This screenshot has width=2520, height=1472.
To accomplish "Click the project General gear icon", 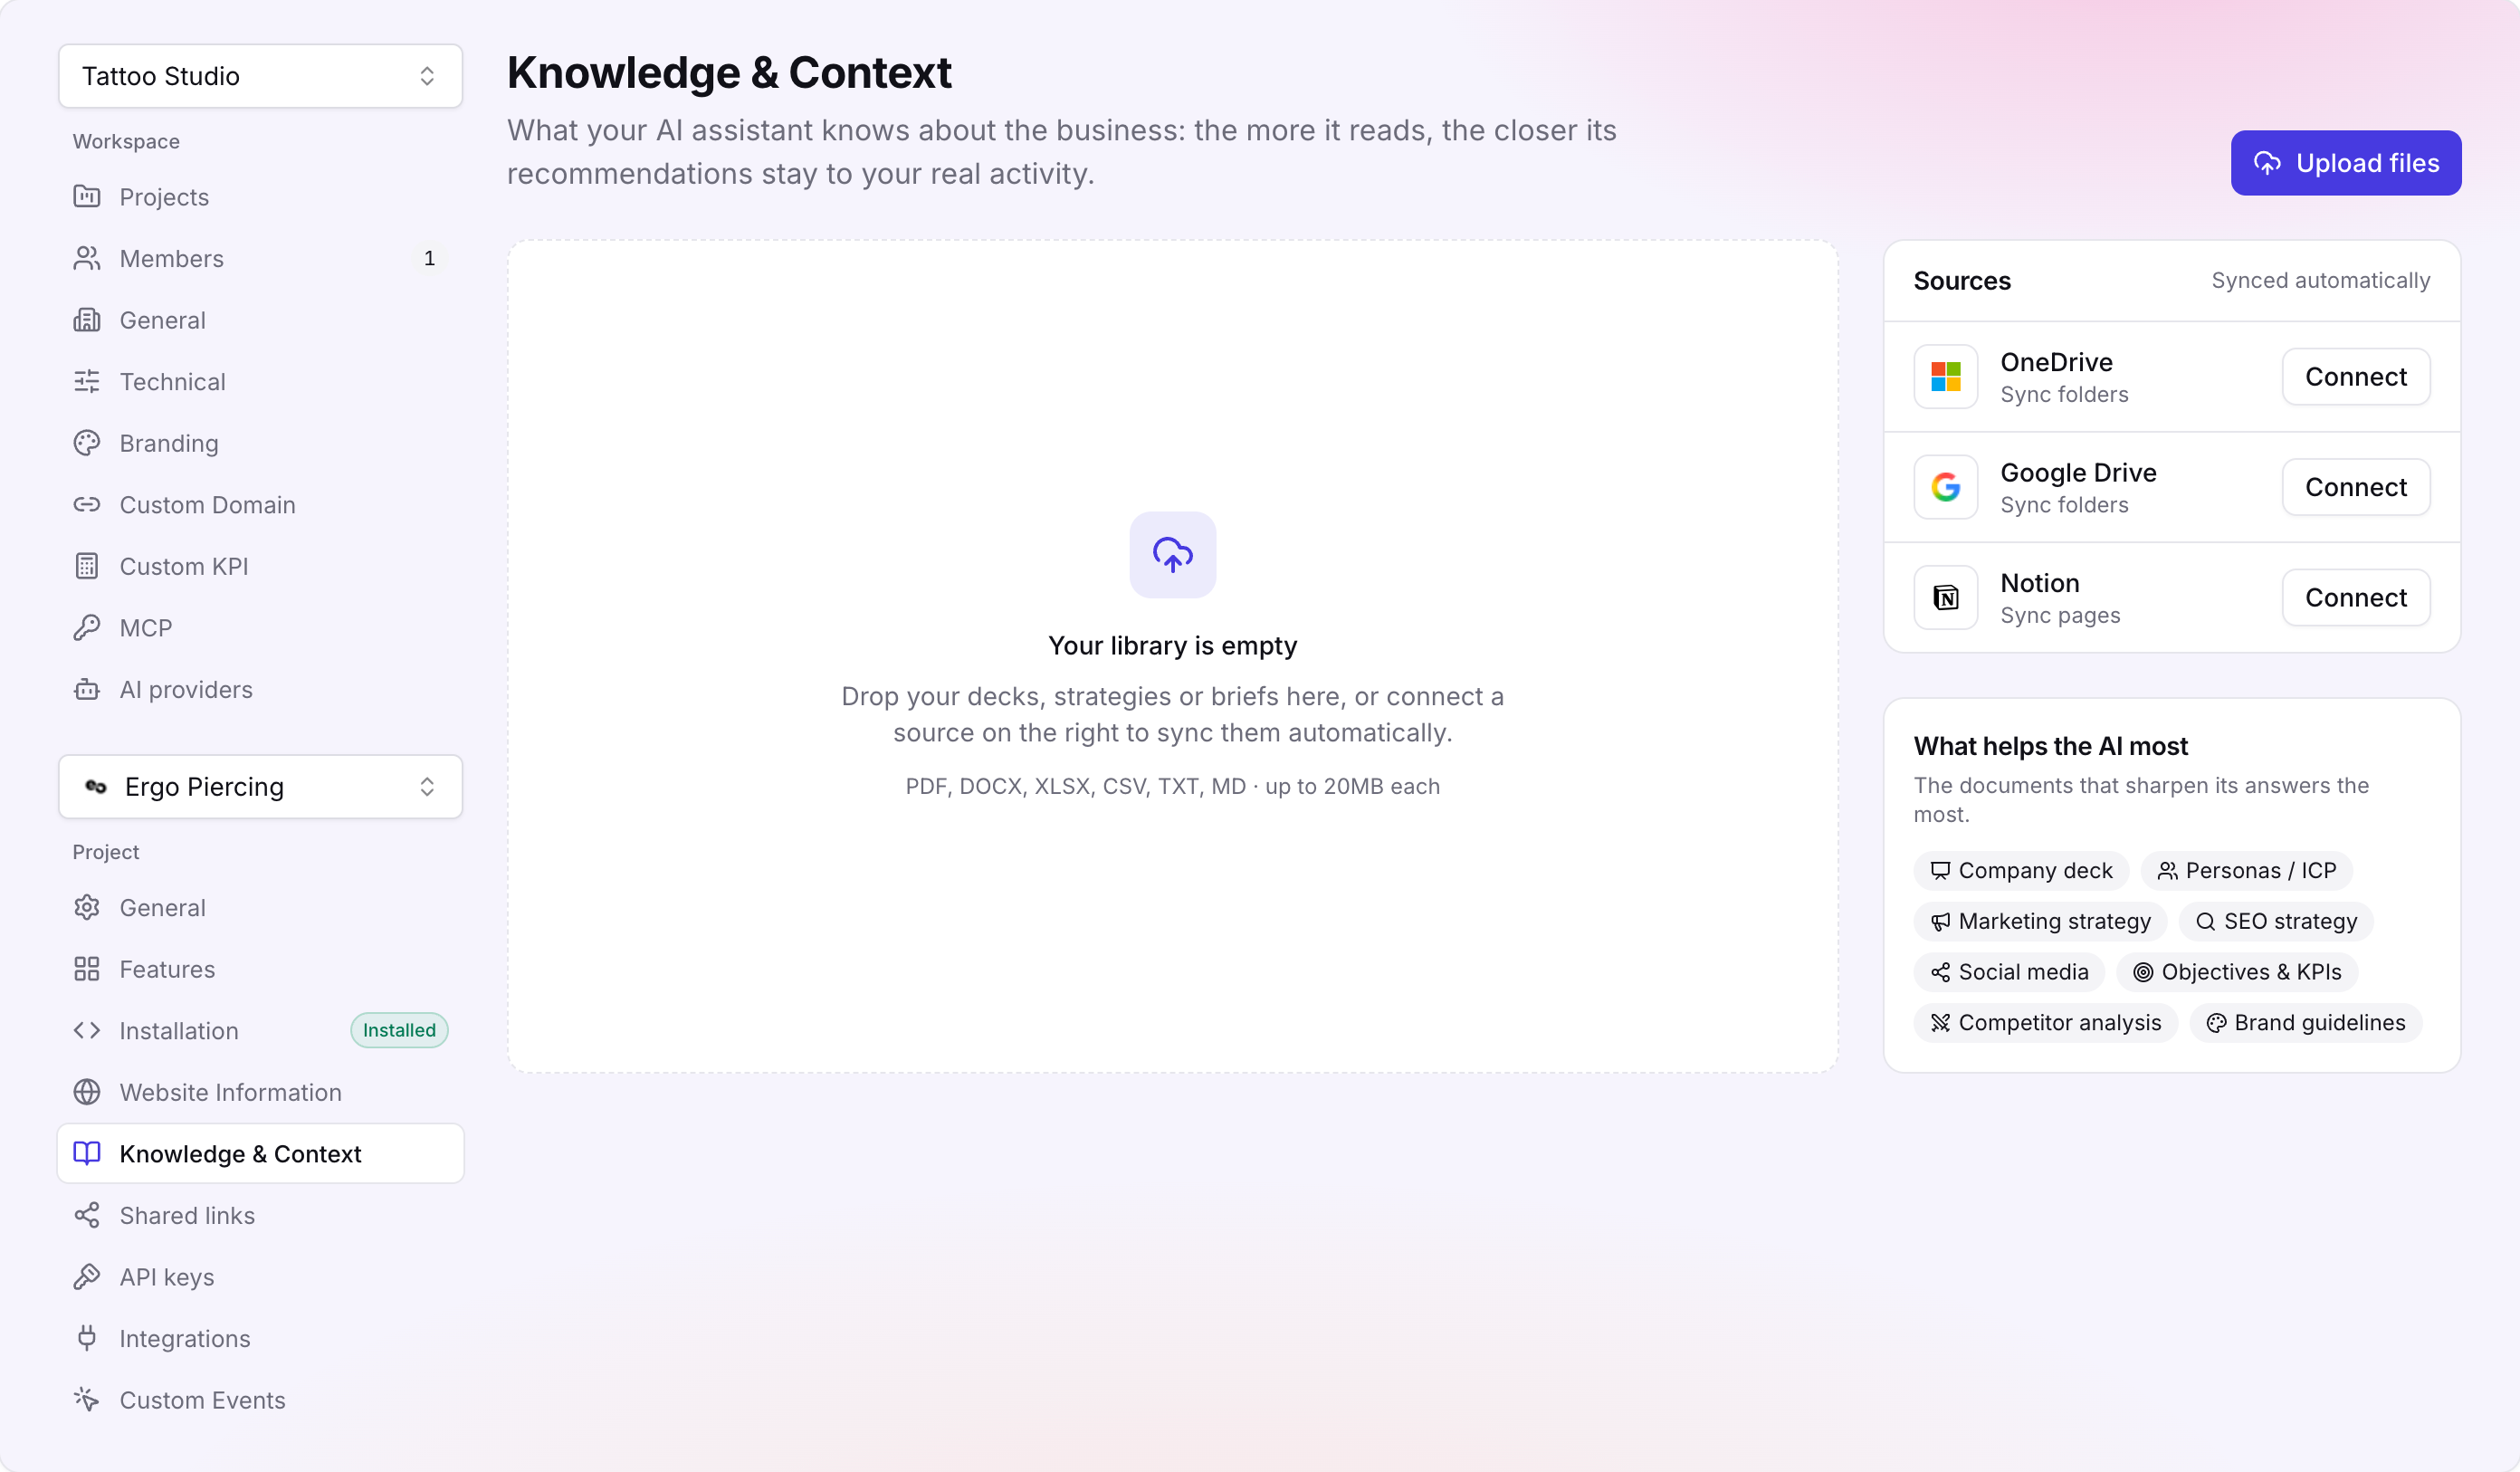I will 87,907.
